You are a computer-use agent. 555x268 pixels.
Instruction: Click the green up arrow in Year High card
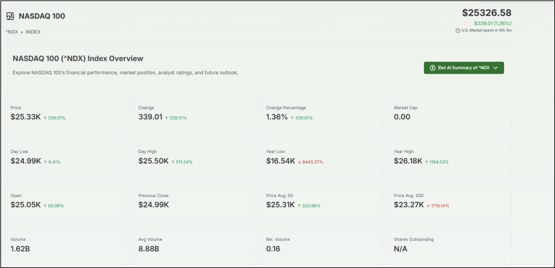click(x=427, y=162)
